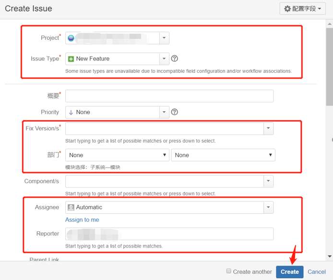Screen dimensions: 333x280
Task: Click the project avatar icon
Action: [71, 38]
